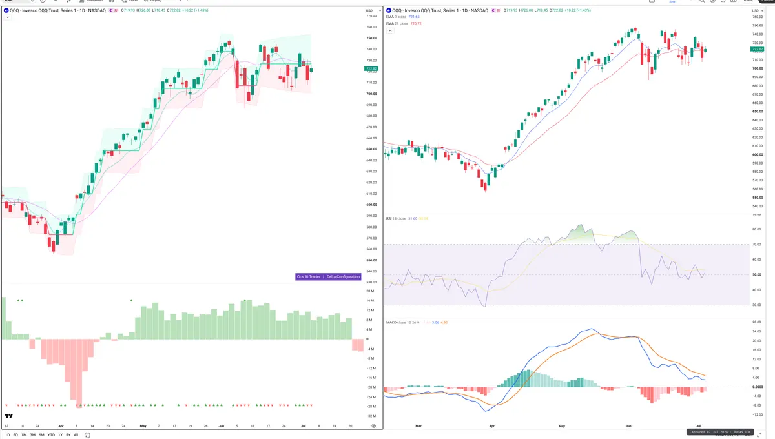Select the All time range

[76, 435]
